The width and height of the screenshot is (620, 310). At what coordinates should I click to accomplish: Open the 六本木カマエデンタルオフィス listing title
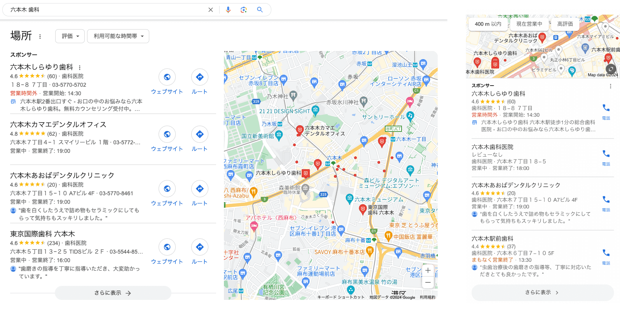(58, 124)
